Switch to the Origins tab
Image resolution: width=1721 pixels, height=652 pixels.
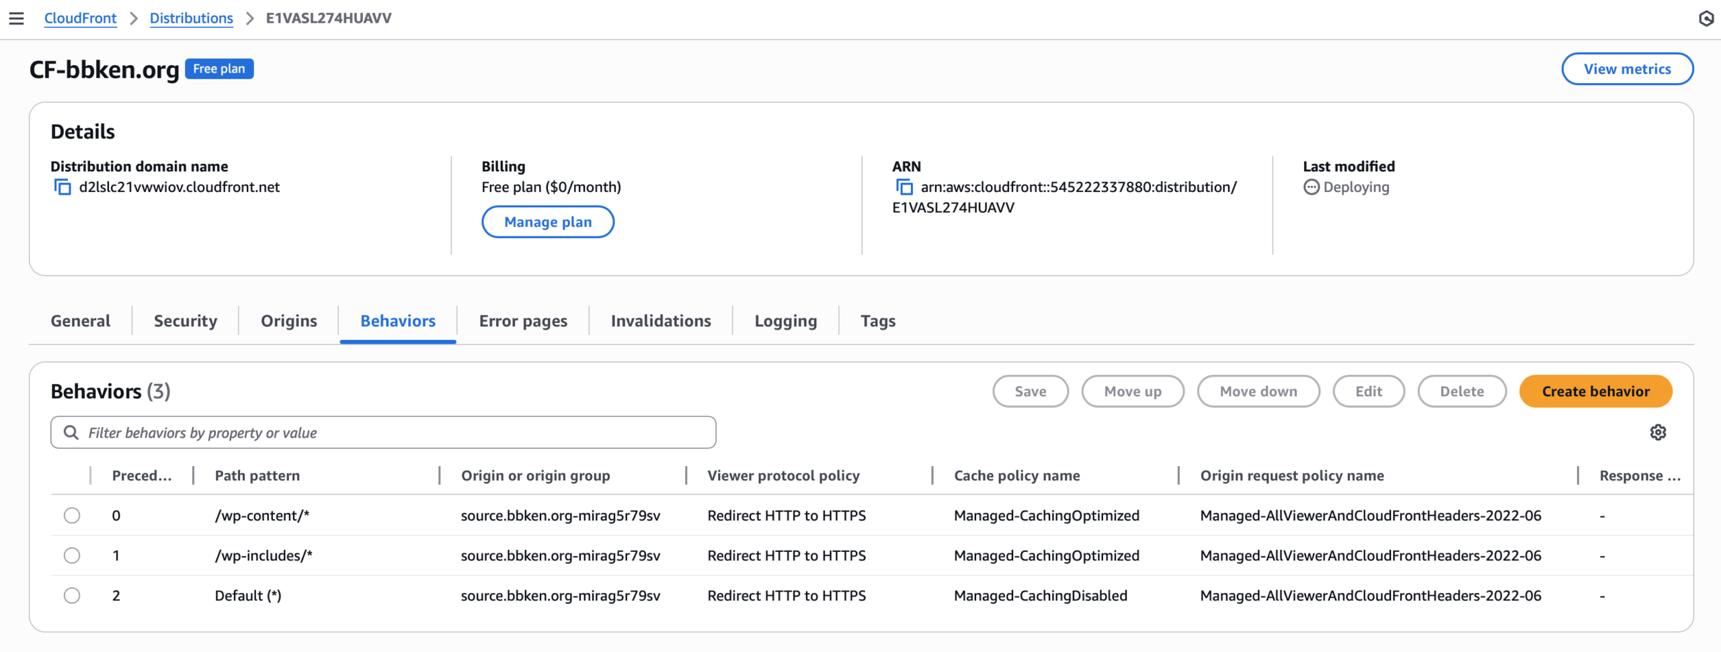[x=288, y=321]
